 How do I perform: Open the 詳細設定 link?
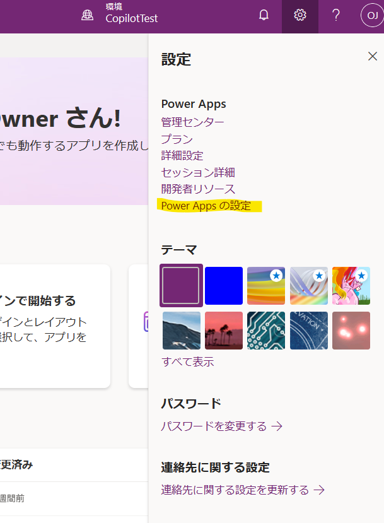182,156
